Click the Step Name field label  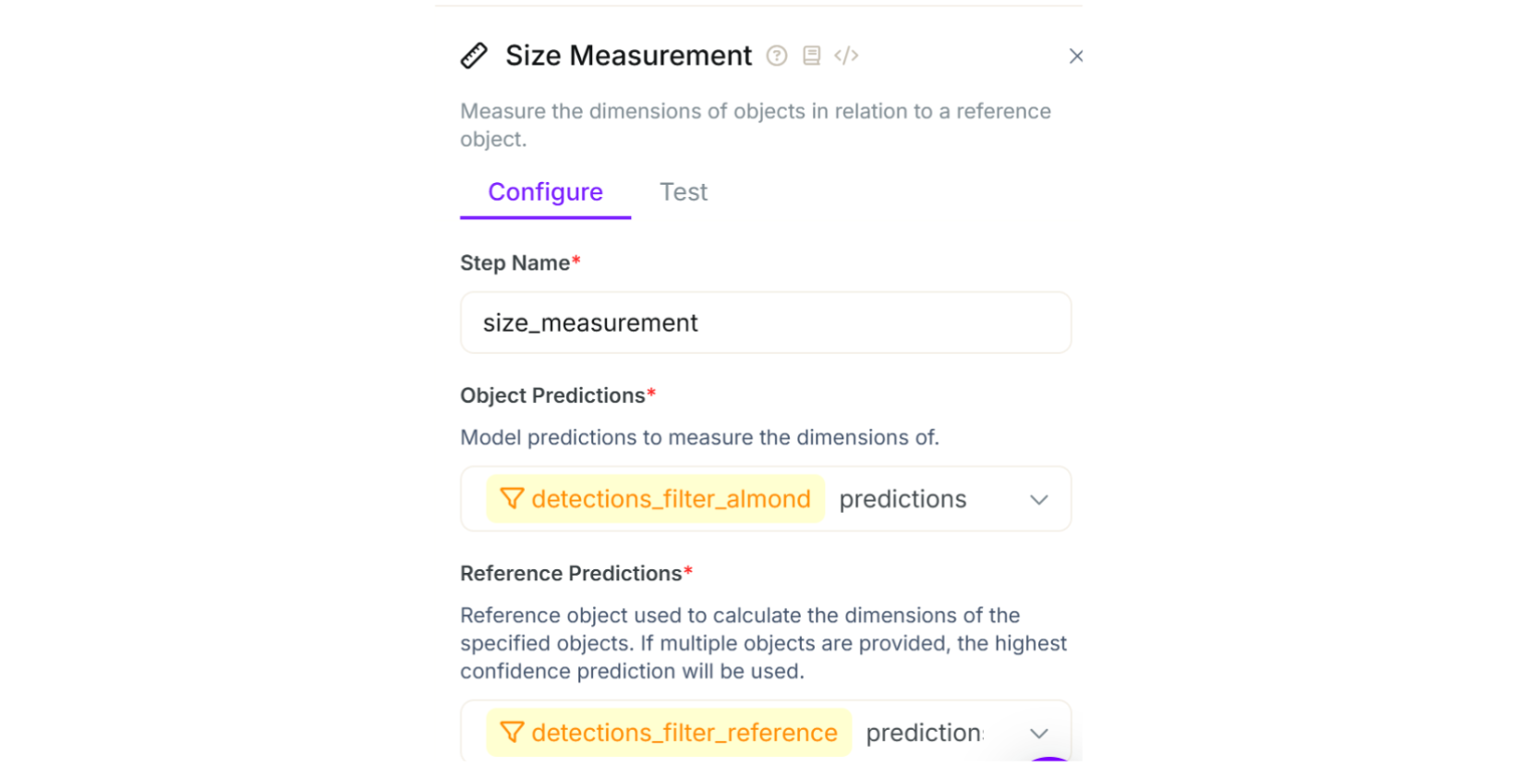515,263
